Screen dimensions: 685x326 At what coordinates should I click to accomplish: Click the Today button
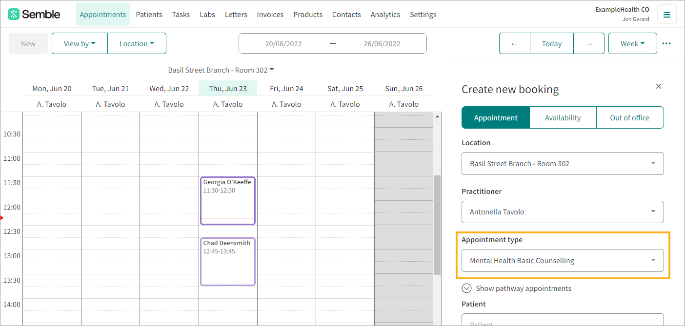pos(551,43)
